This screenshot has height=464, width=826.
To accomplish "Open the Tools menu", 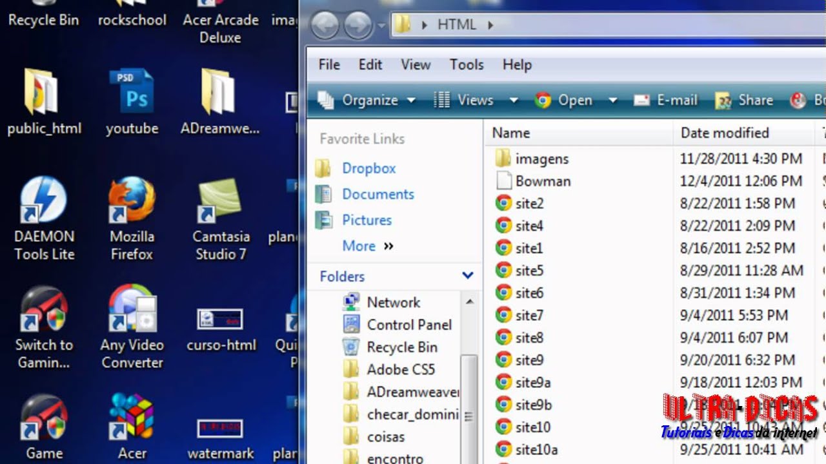I will click(467, 64).
